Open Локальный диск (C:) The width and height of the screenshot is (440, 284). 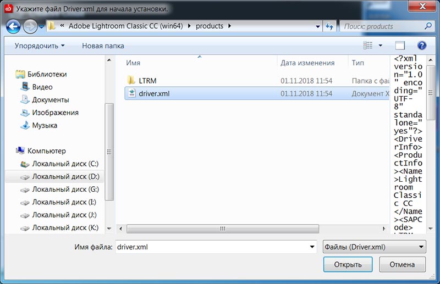point(65,164)
